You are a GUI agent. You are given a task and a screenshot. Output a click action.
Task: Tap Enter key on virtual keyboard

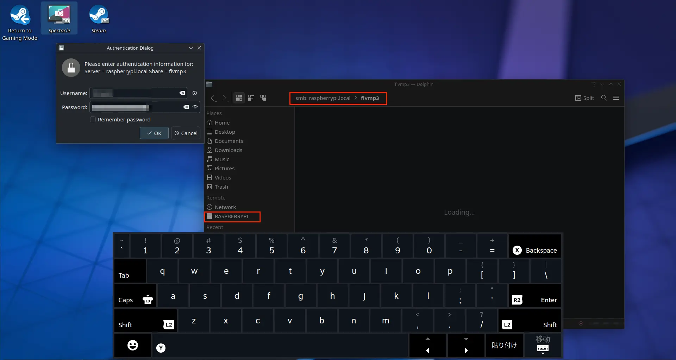(535, 296)
